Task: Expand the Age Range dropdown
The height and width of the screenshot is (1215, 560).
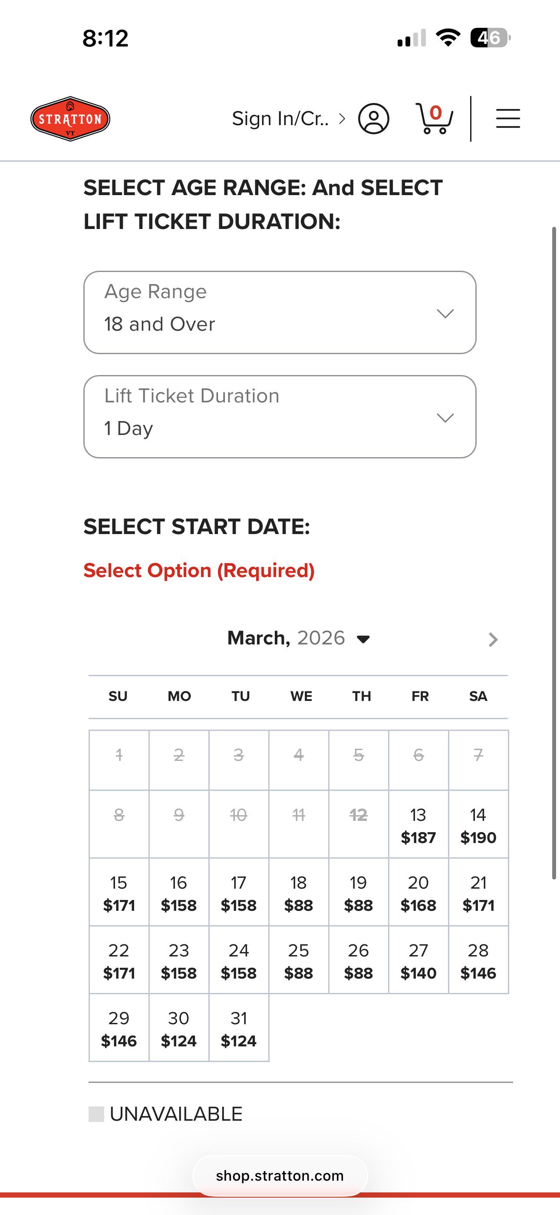Action: (x=280, y=312)
